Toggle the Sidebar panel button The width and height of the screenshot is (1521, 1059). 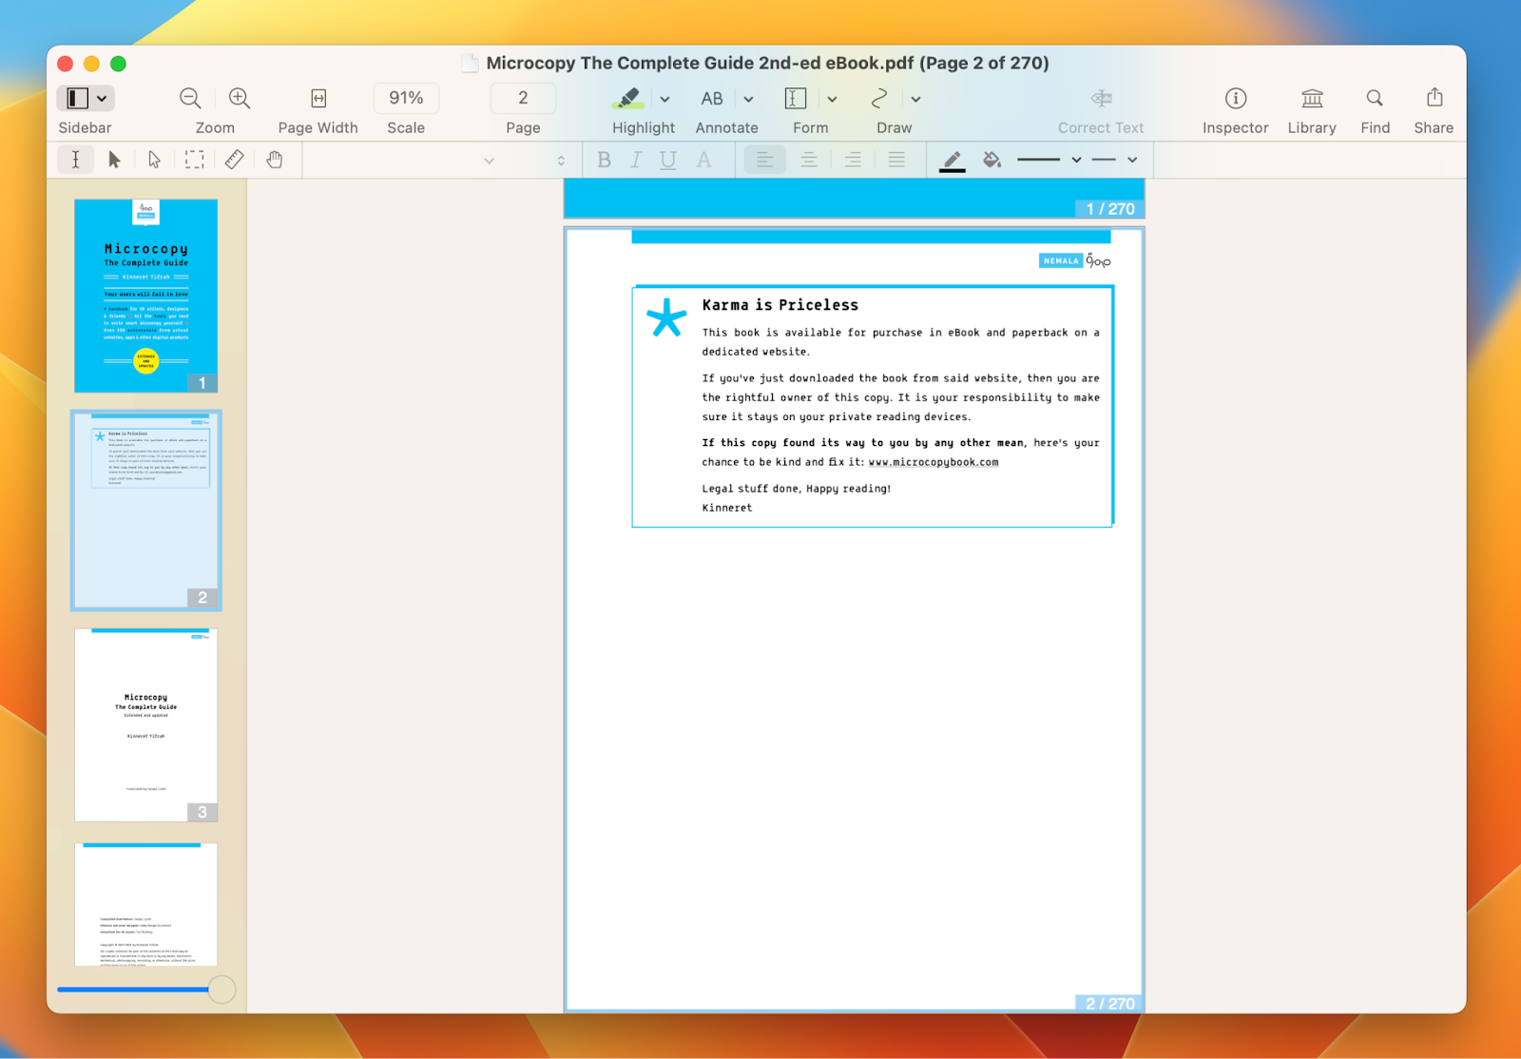[x=77, y=98]
